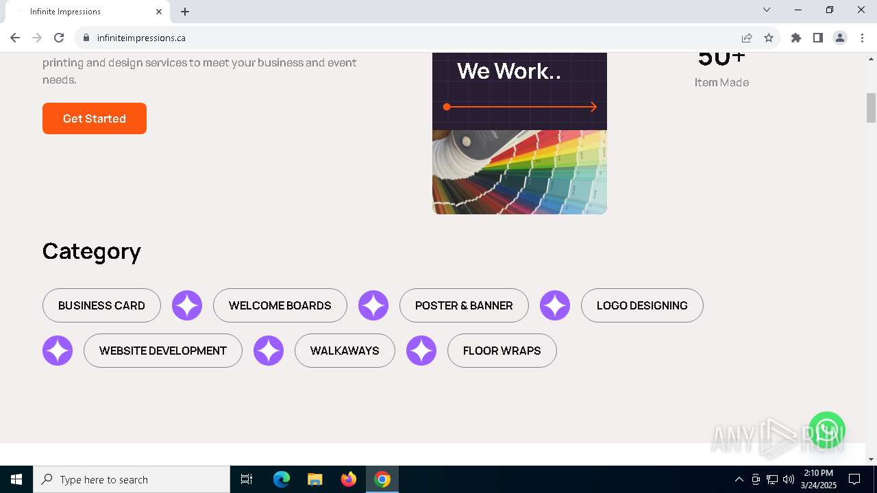
Task: Toggle the Chrome side panel
Action: coord(818,38)
